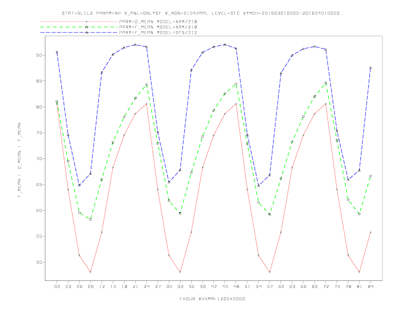The height and width of the screenshot is (312, 404).
Task: Click x-axis forecast hour label 51
Action: point(247,287)
